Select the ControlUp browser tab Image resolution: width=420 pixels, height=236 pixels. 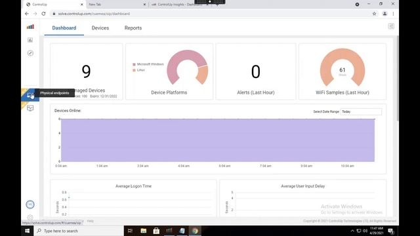pos(54,5)
